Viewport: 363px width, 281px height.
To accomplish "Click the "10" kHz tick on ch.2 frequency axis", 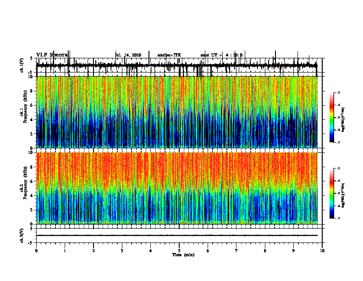I will 31,152.
